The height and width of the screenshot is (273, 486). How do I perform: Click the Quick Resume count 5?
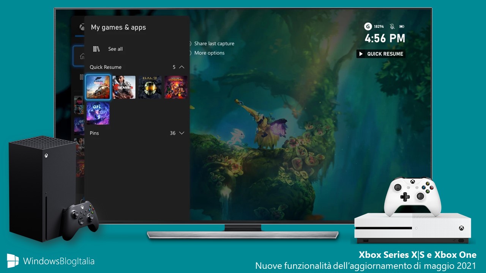(174, 67)
